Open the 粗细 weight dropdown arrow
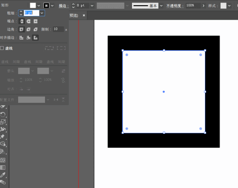The height and width of the screenshot is (188, 238). point(42,13)
